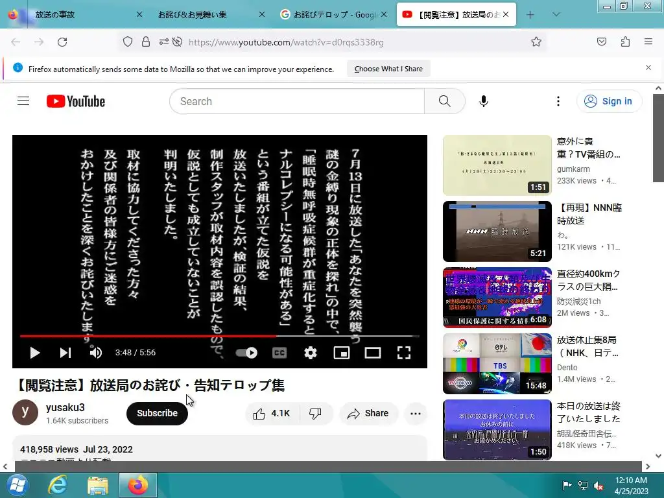The image size is (664, 498).
Task: Open the YouTube hamburger guide menu
Action: [23, 101]
